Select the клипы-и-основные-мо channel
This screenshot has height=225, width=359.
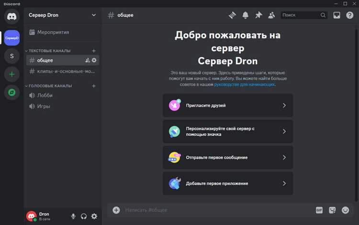(63, 71)
